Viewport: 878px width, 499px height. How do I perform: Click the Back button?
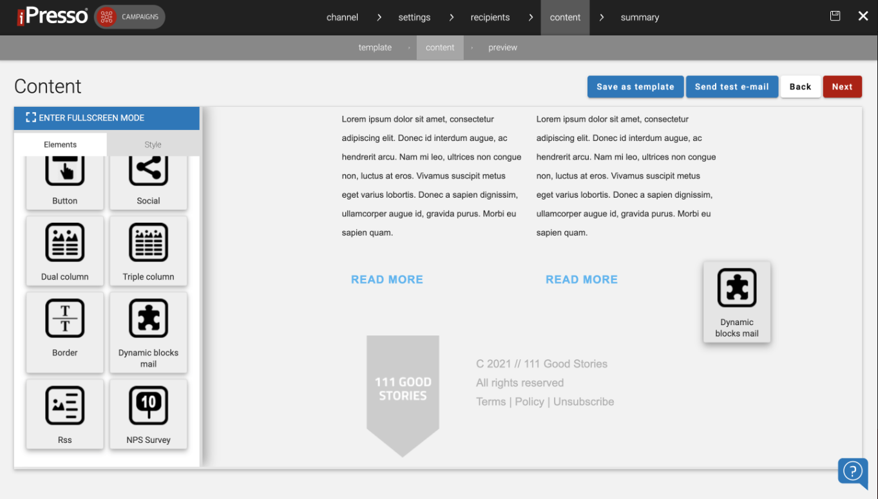click(x=801, y=87)
